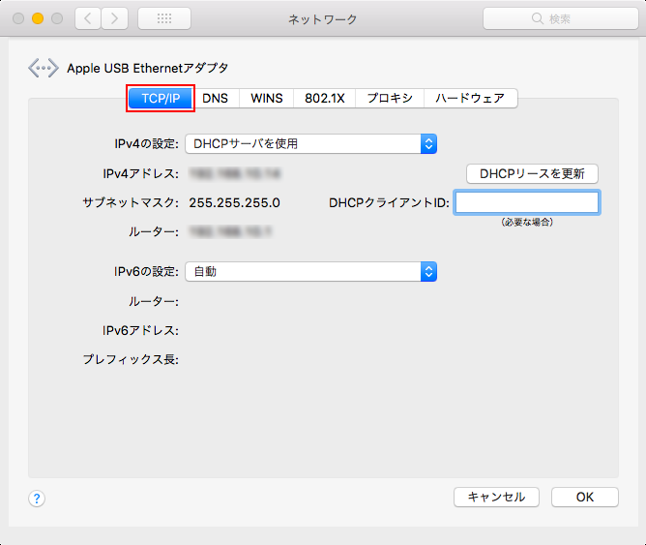Focus the DHCPクライアントID text field

(527, 202)
